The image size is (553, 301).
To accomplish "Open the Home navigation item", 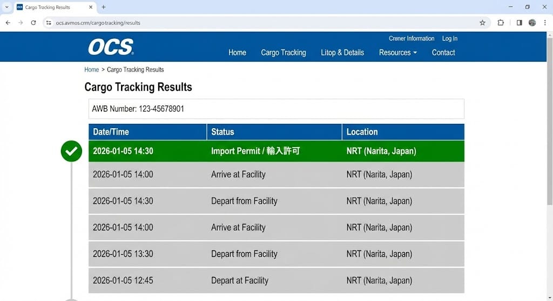I will click(237, 53).
